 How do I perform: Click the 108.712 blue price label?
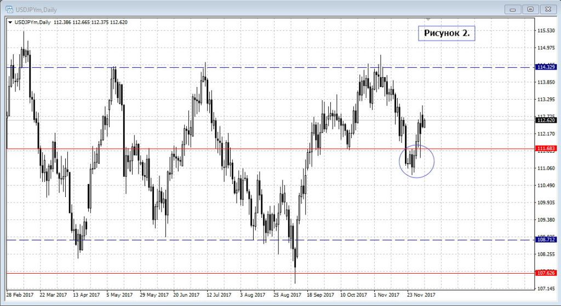tap(545, 240)
